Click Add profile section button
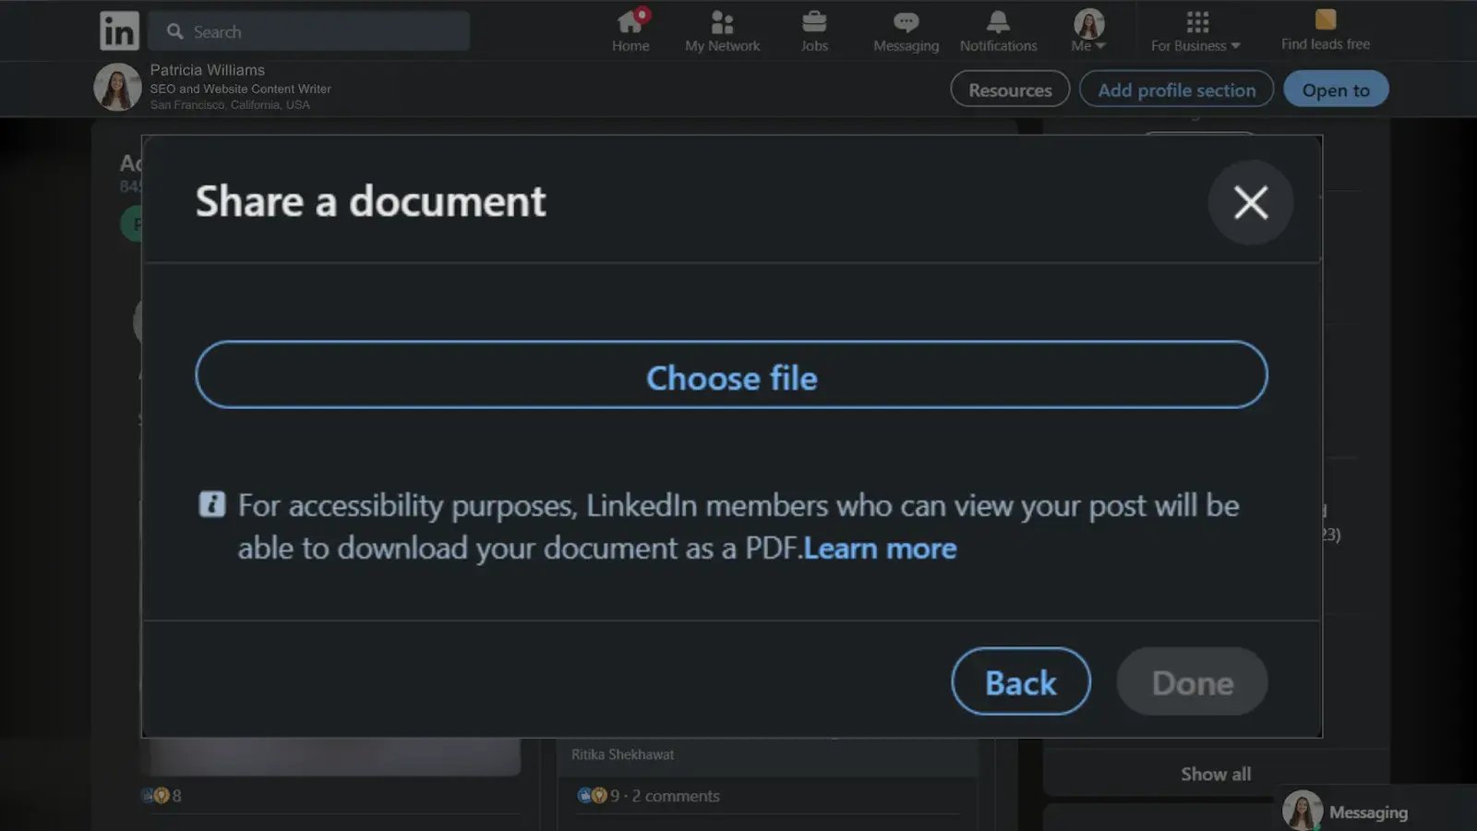This screenshot has width=1477, height=831. pos(1176,90)
